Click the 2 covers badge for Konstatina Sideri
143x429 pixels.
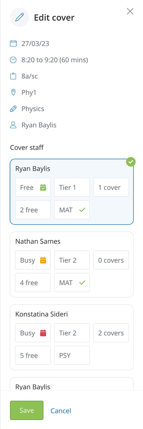[111, 333]
